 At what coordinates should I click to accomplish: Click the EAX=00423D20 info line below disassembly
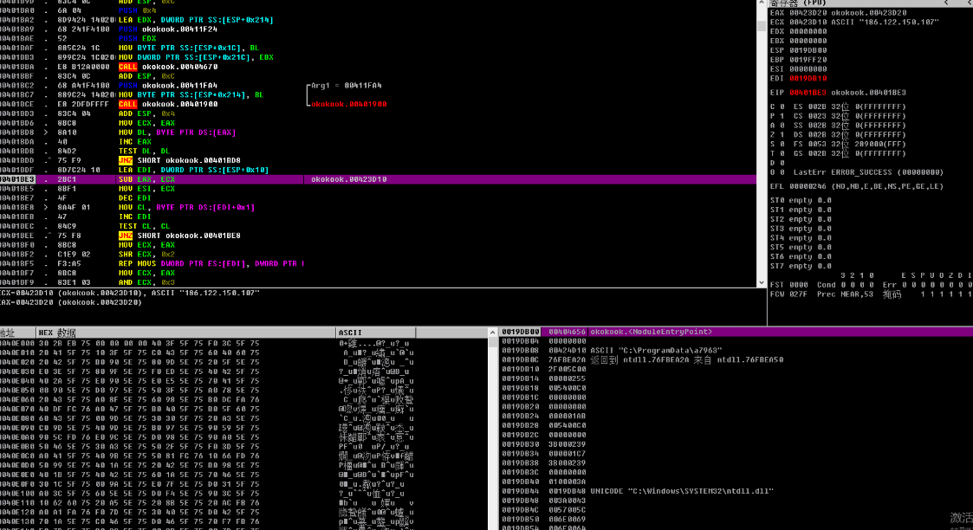tap(71, 302)
